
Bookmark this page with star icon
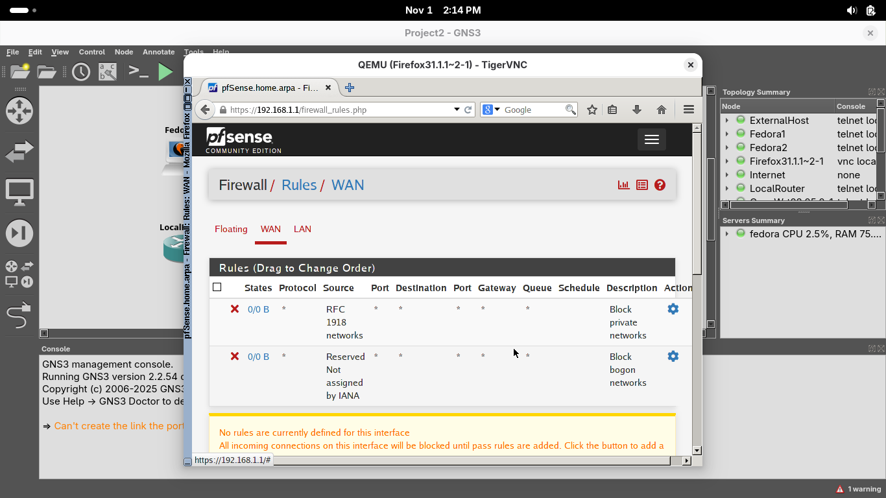point(592,110)
